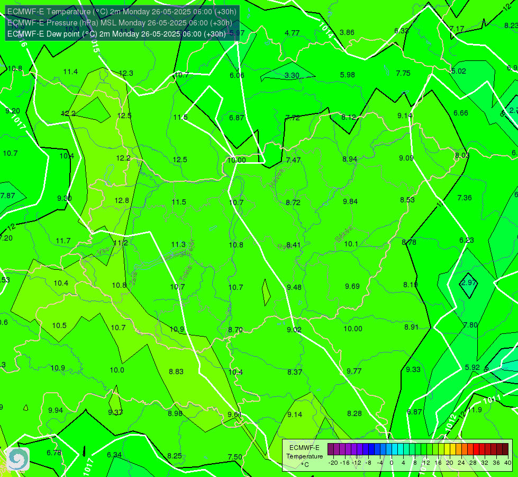Click the 8.41 temperature value
The height and width of the screenshot is (477, 518).
(293, 245)
